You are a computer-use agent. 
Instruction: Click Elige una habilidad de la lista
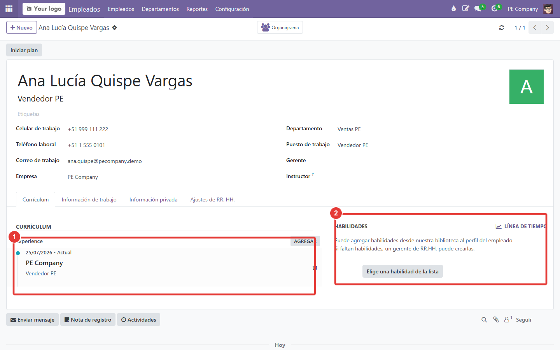point(402,271)
